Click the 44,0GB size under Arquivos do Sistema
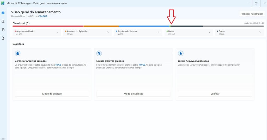The image size is (267, 140). [120, 34]
